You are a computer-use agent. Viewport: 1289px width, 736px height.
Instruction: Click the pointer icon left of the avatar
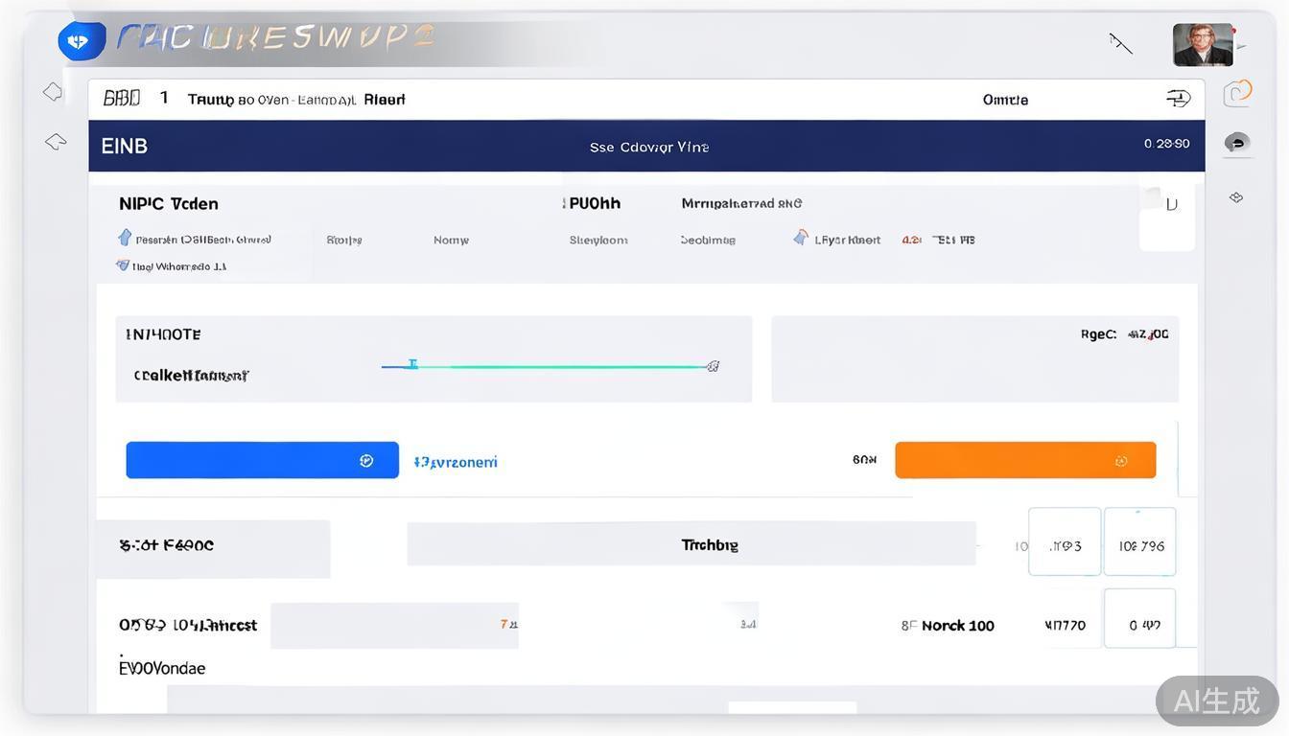point(1121,43)
